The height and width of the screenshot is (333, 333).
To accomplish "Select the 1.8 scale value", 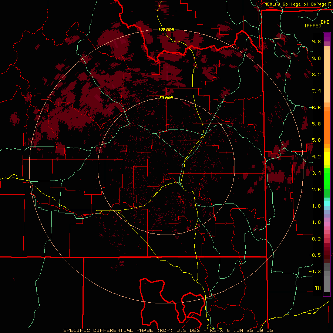I will coord(316,206).
